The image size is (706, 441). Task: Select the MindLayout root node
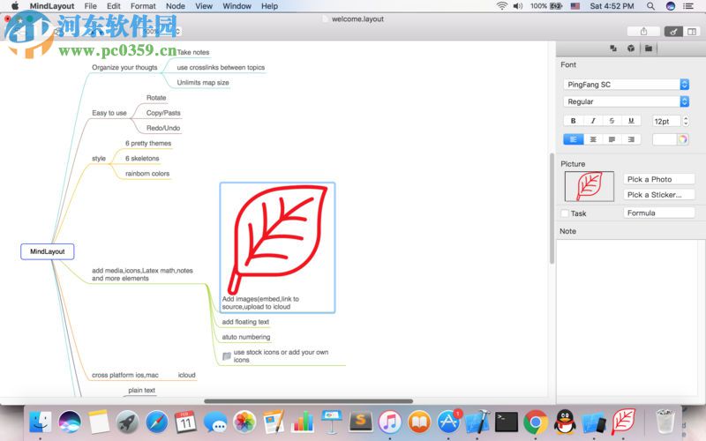tap(48, 251)
